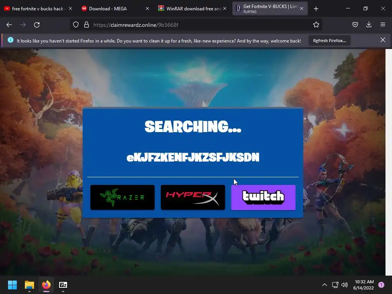Dismiss the Firefox refresh notification bar
Screen dimensions: 392x294
point(383,40)
